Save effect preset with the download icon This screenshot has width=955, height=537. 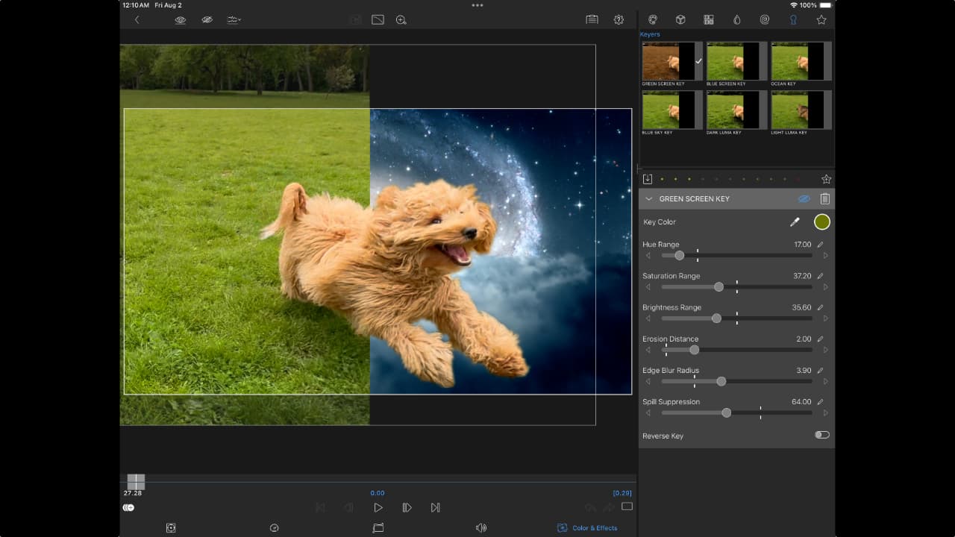tap(648, 179)
